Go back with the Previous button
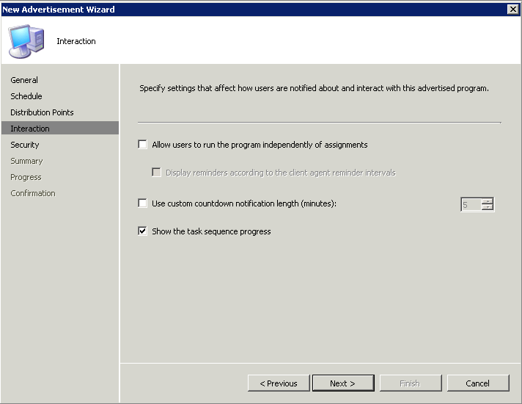Viewport: 522px width, 404px height. coord(279,383)
